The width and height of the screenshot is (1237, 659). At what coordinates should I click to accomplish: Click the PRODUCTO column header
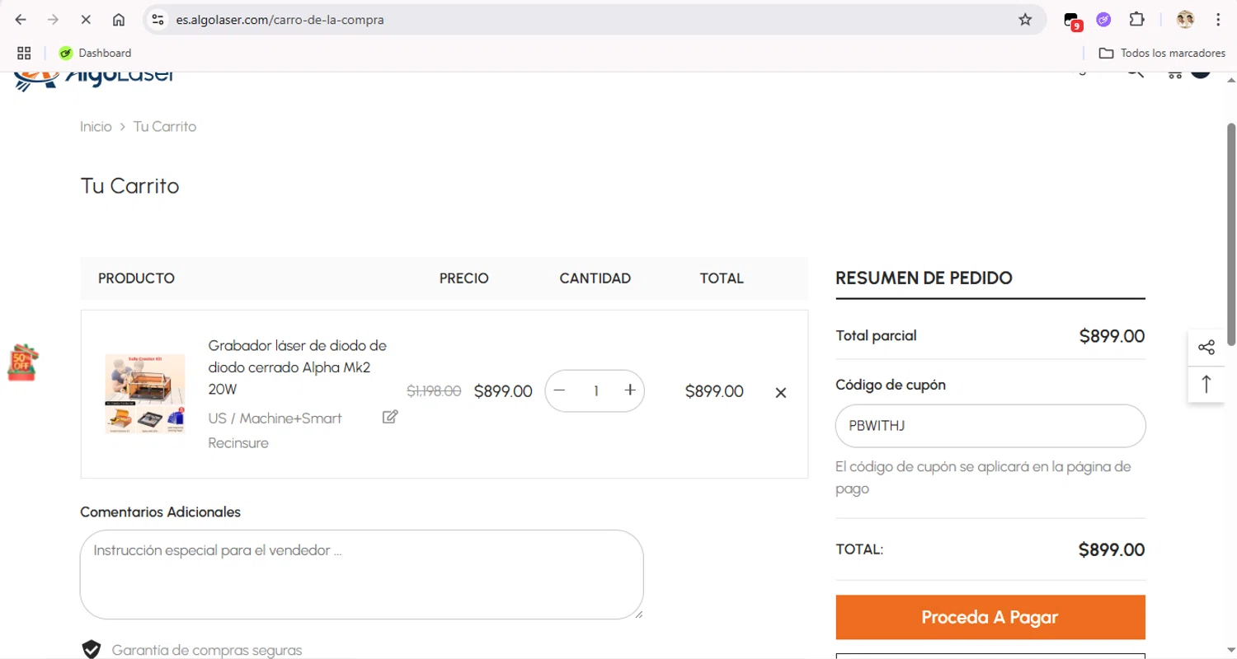[136, 278]
